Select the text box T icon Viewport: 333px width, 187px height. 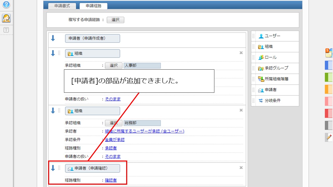point(6,30)
